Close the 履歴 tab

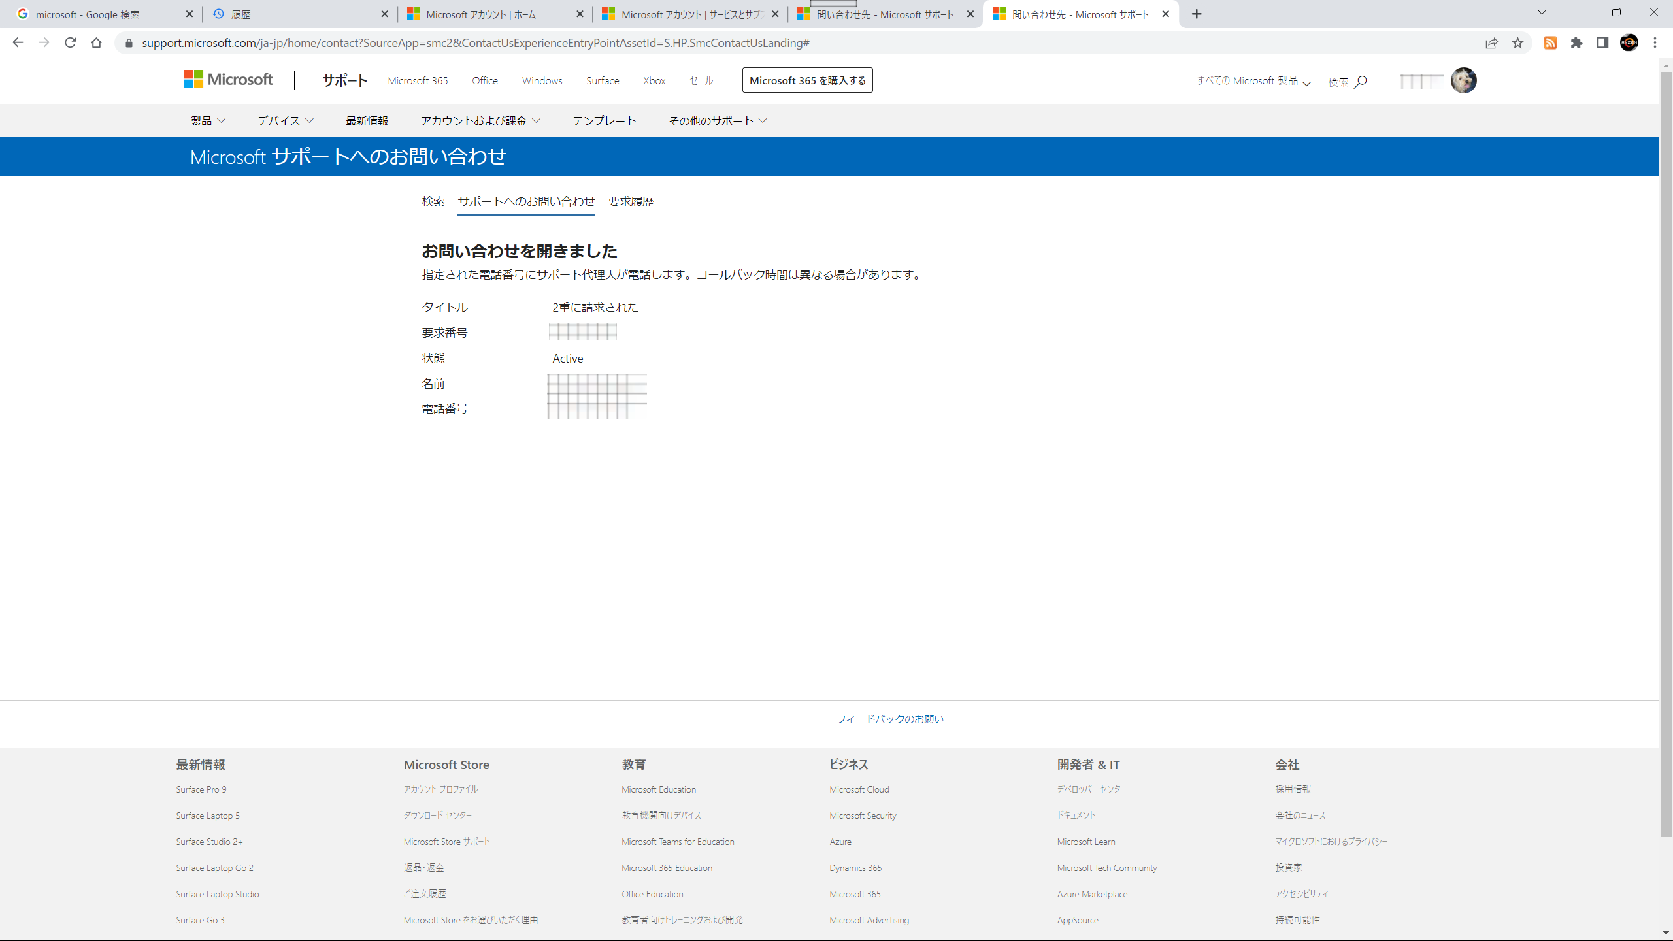[384, 14]
